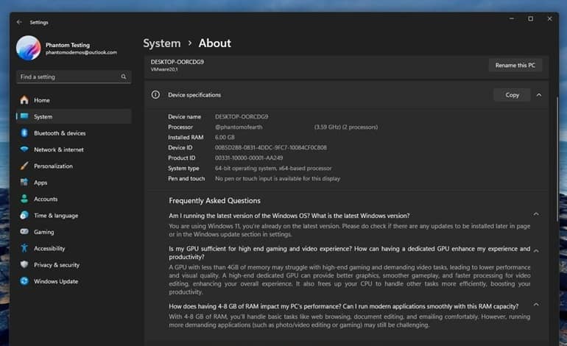The image size is (567, 346).
Task: Click the Privacy & security shield icon
Action: (x=24, y=264)
